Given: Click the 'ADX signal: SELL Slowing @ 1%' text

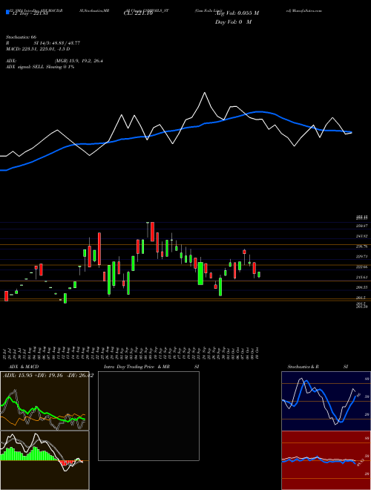Looking at the screenshot, I should 40,67.
